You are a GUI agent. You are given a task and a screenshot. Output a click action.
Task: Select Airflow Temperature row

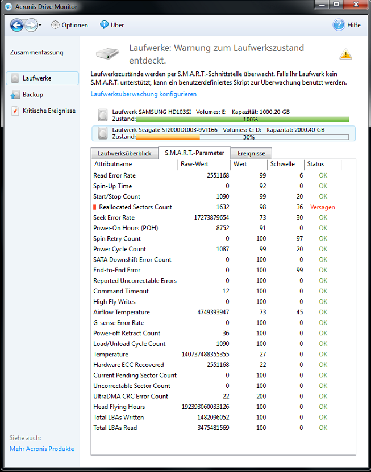pyautogui.click(x=223, y=313)
